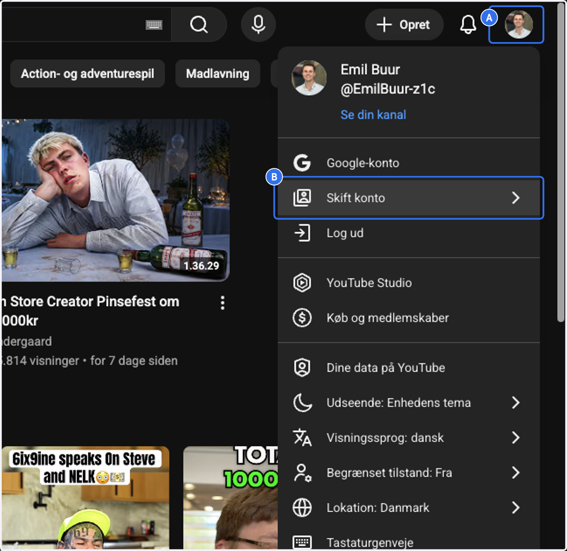The image size is (567, 551).
Task: Filter by Action- og adventurespil chip
Action: tap(87, 74)
